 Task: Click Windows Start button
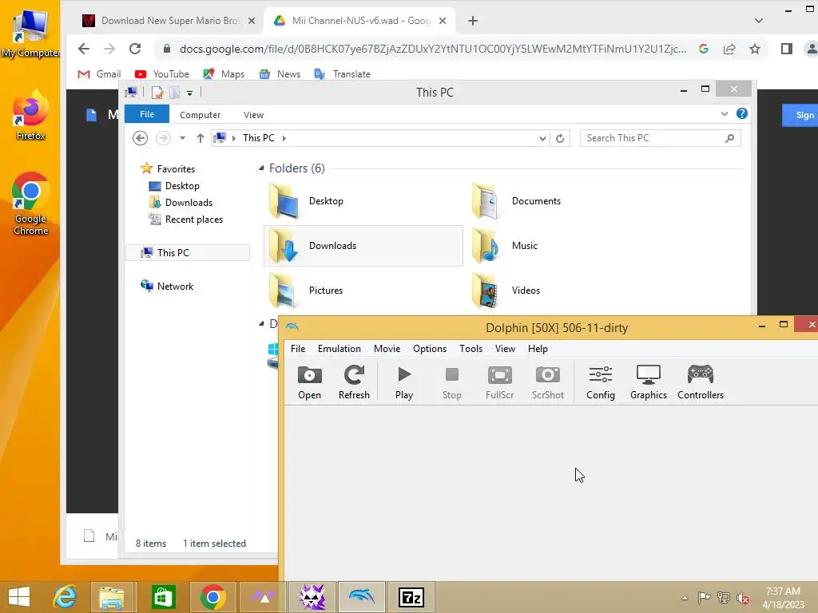pyautogui.click(x=19, y=597)
